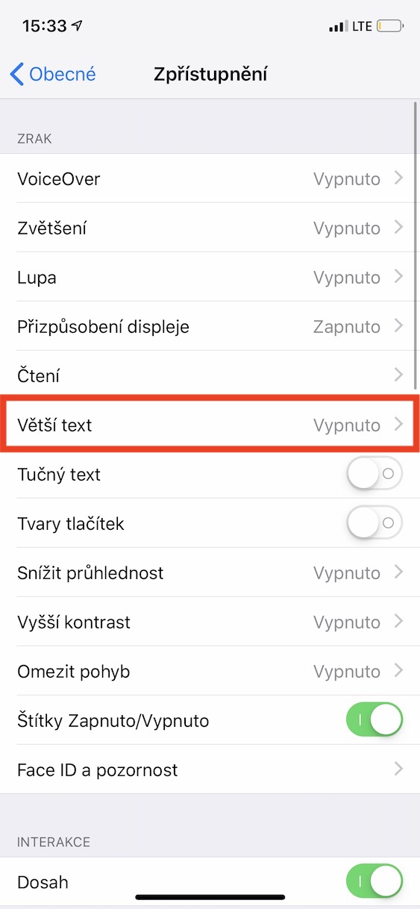Go back to Obecné settings
The width and height of the screenshot is (420, 909).
coord(53,74)
